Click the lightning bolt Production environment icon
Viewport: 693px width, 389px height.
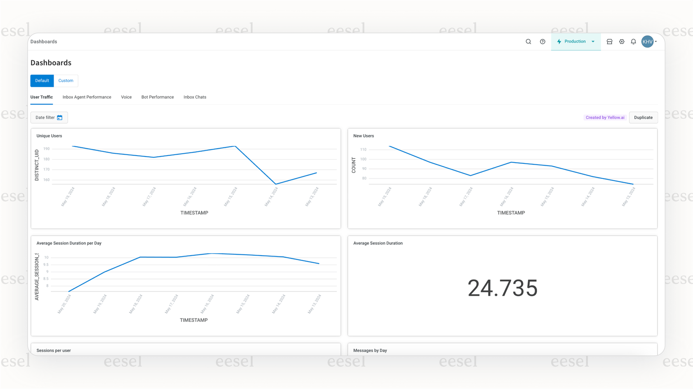click(559, 41)
